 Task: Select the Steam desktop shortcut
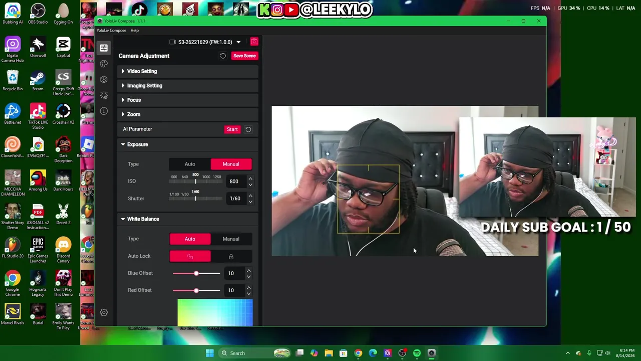coord(38,81)
